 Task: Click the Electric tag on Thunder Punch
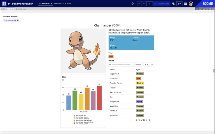[140, 83]
